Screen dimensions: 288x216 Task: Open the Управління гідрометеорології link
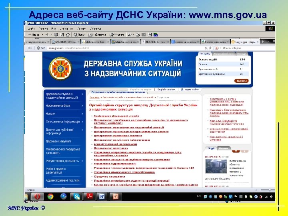[115, 164]
